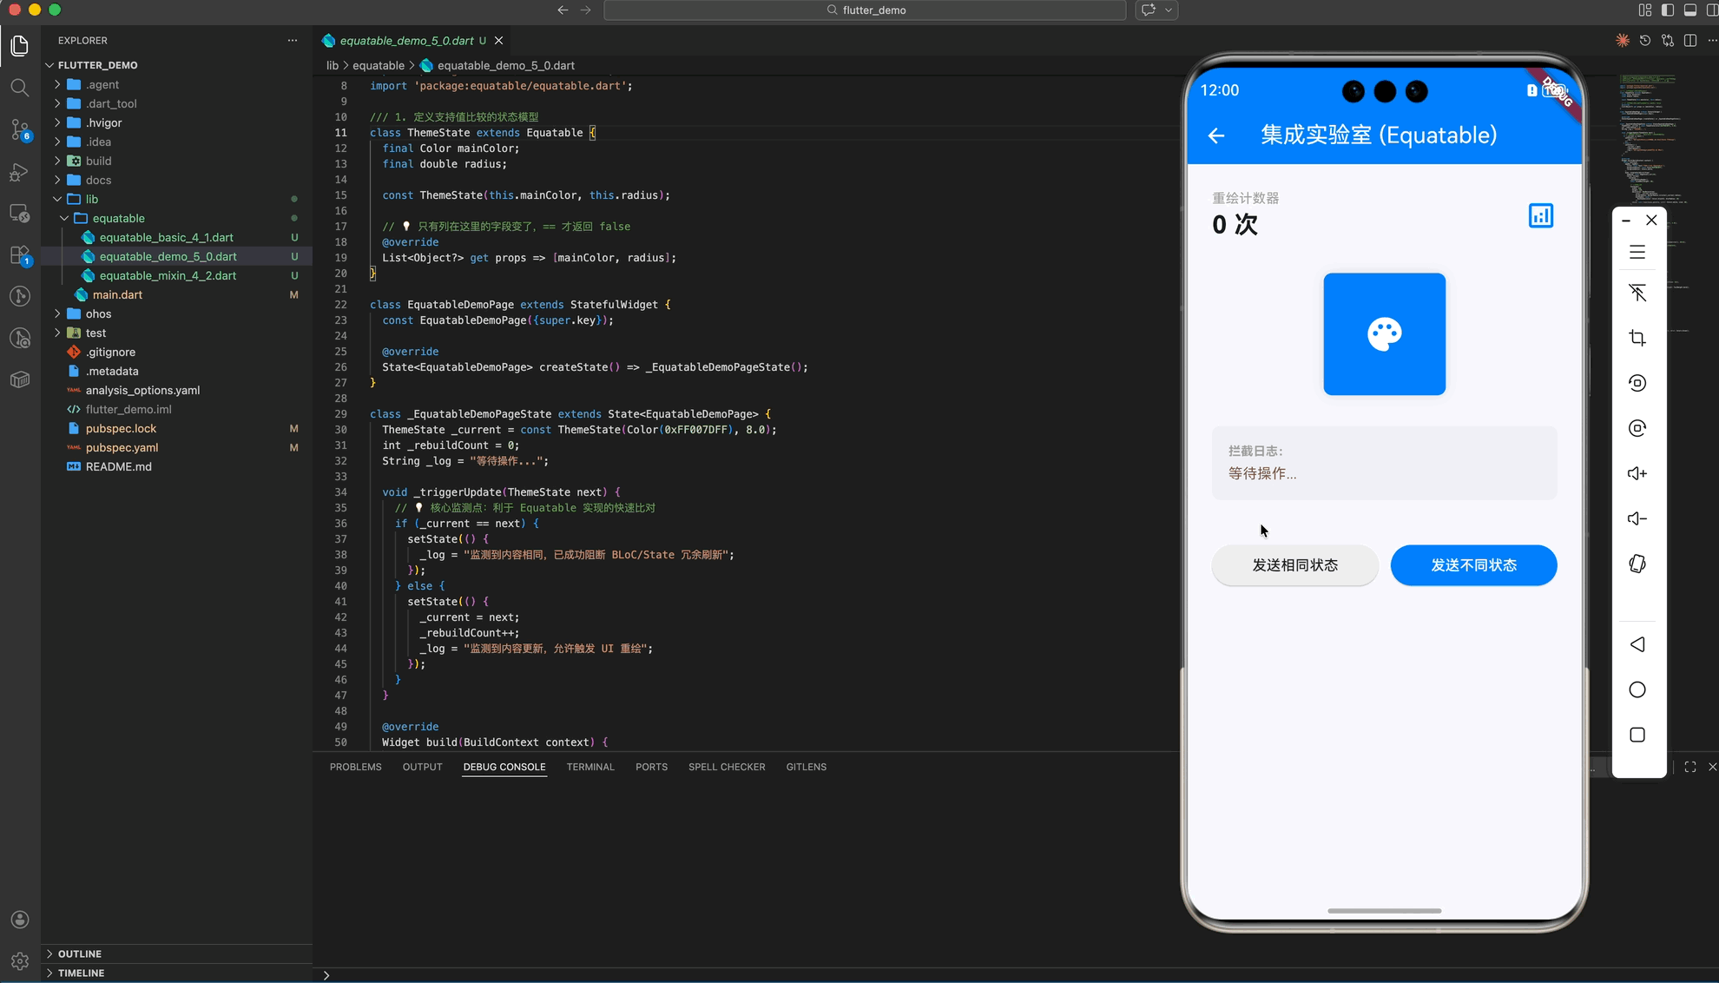Image resolution: width=1719 pixels, height=983 pixels.
Task: Open the Search view in activity bar
Action: [19, 88]
